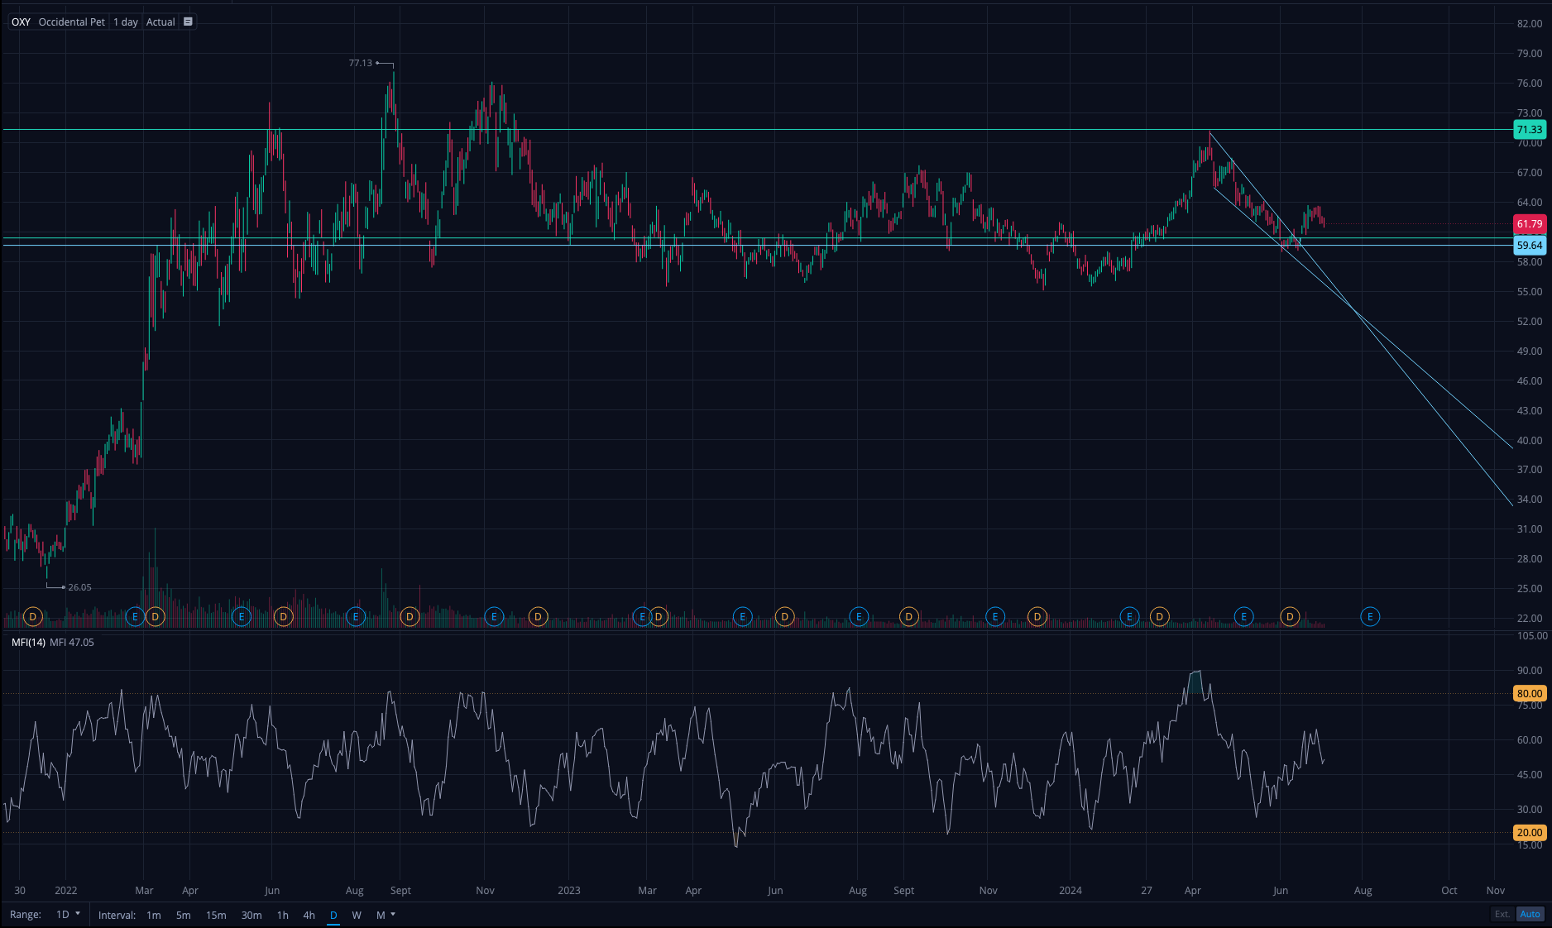Select the green 71.33 price level label
Image resolution: width=1552 pixels, height=928 pixels.
[1529, 129]
